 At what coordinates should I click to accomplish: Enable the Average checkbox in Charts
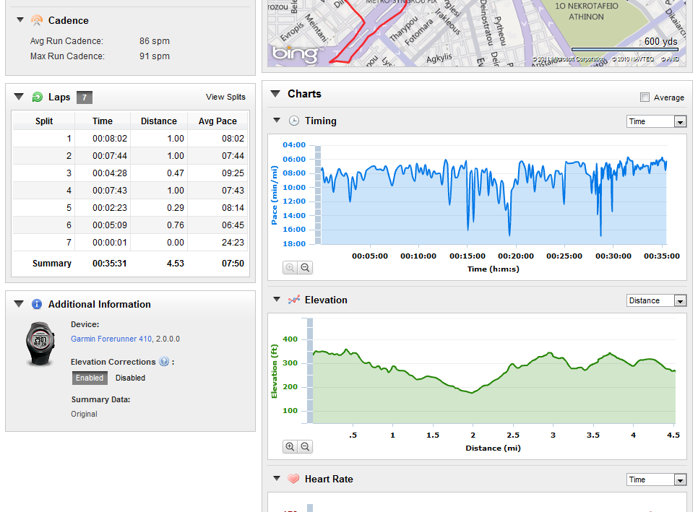click(x=645, y=97)
